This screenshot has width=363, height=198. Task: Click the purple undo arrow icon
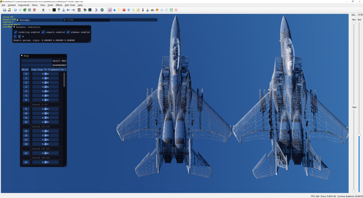coord(96,10)
